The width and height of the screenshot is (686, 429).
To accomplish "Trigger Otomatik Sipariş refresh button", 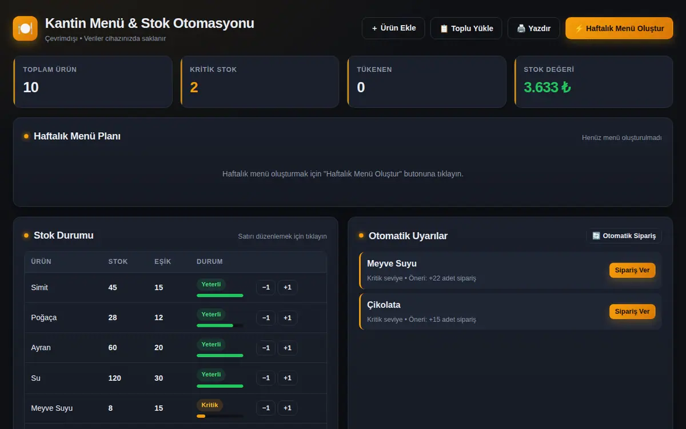I will coord(624,236).
